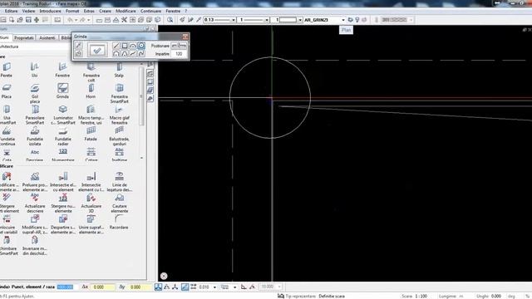Open AR_GRINZI layer dropdown
This screenshot has height=299, width=532.
click(343, 20)
